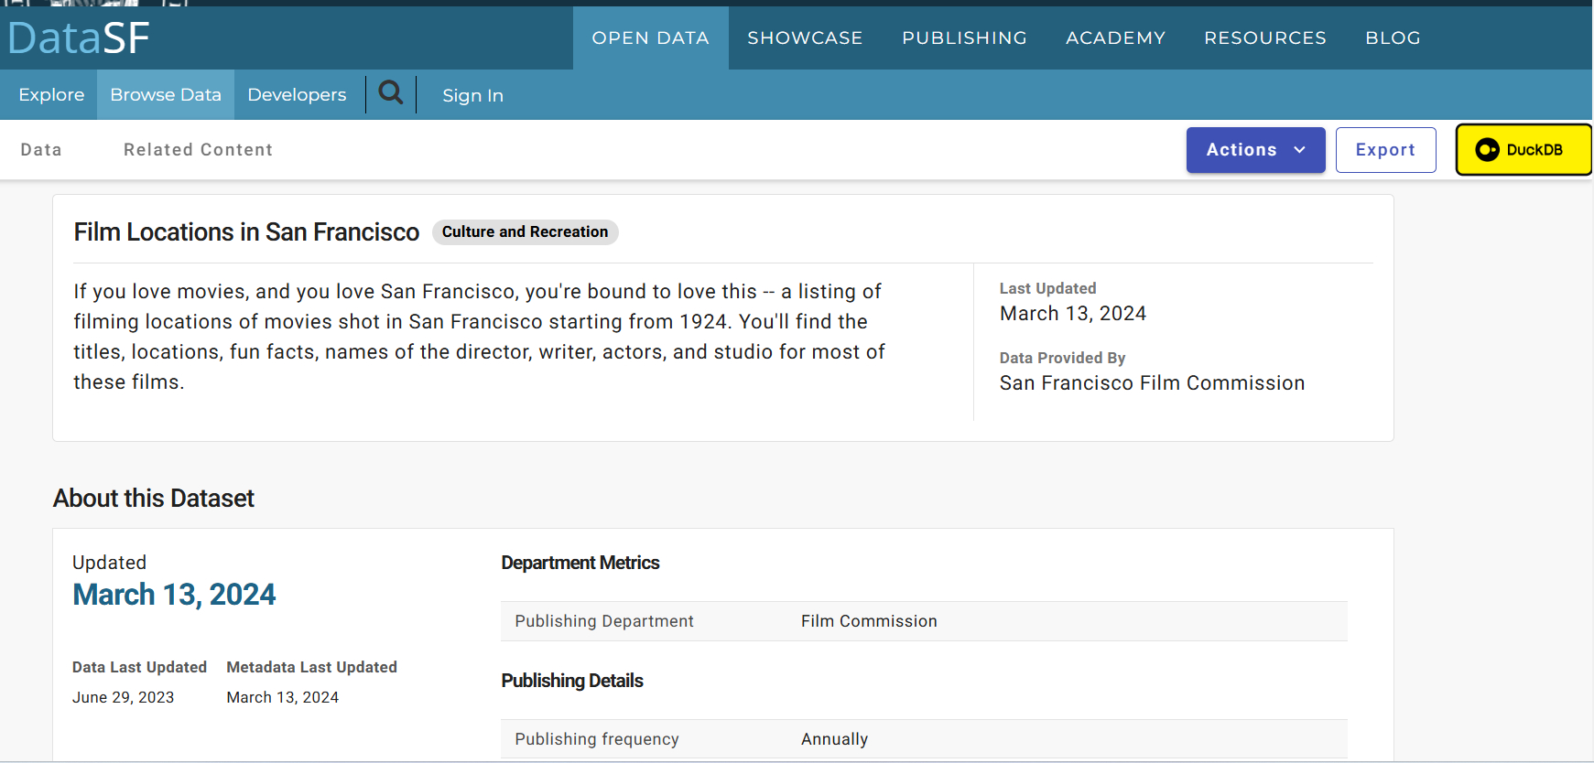
Task: Click the Culture and Recreation category tag
Action: click(525, 232)
